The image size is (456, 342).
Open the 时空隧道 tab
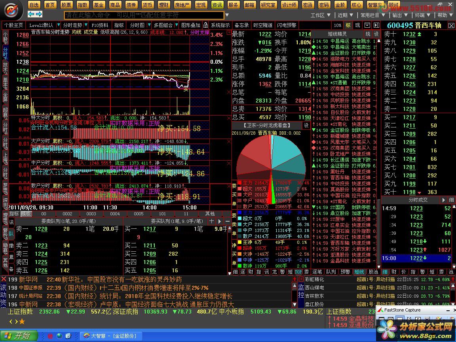pyautogui.click(x=263, y=25)
